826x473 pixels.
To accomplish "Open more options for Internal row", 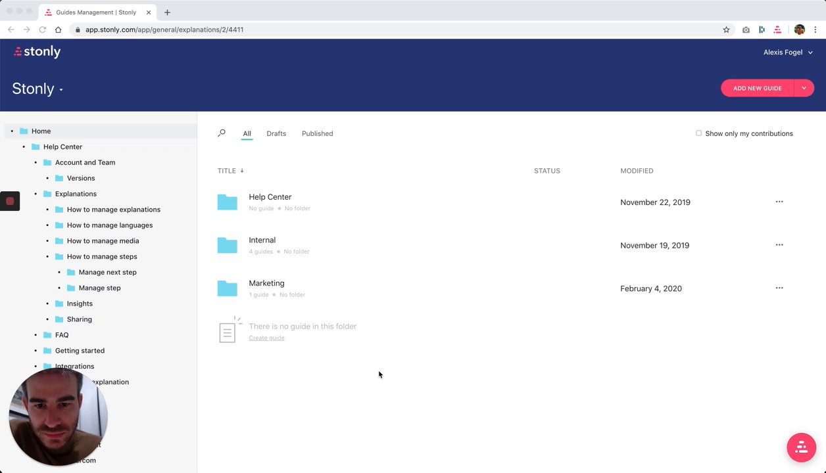I will (x=779, y=245).
